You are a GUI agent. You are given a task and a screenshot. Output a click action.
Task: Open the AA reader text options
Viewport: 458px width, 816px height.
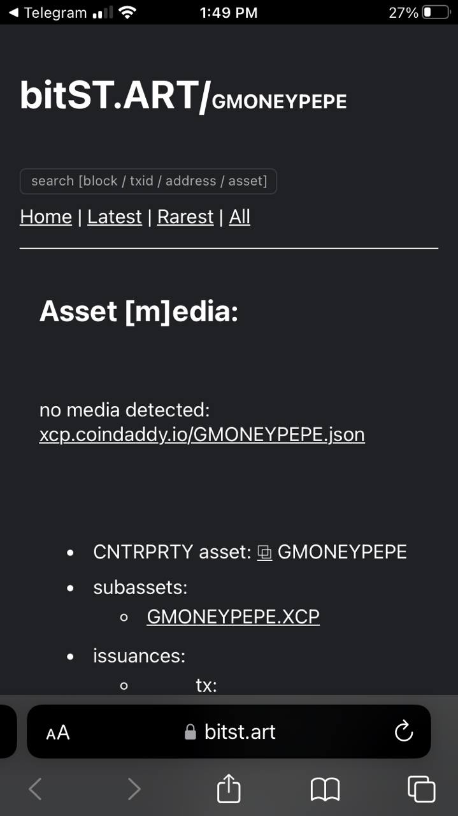coord(58,732)
